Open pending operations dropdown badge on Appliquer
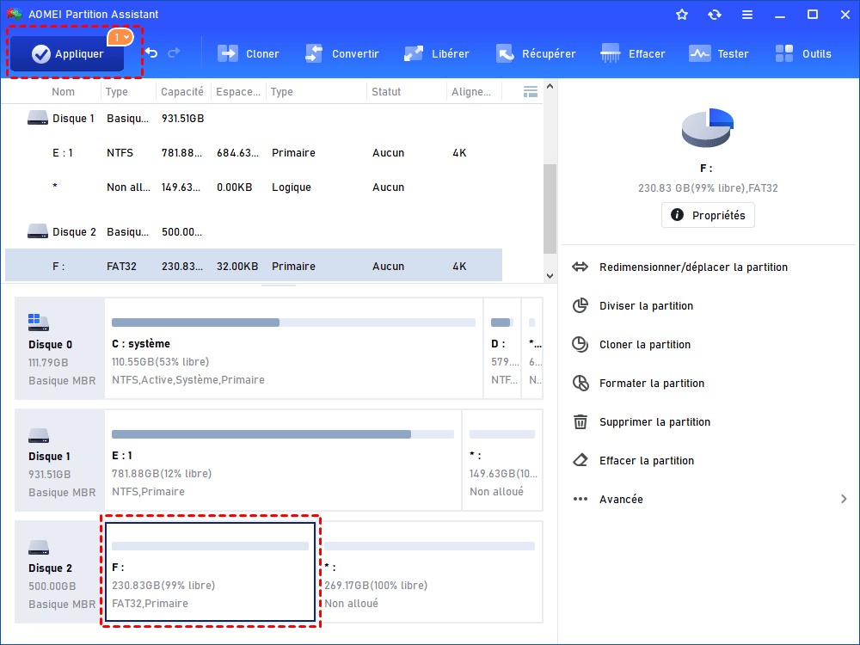This screenshot has width=860, height=645. point(120,37)
